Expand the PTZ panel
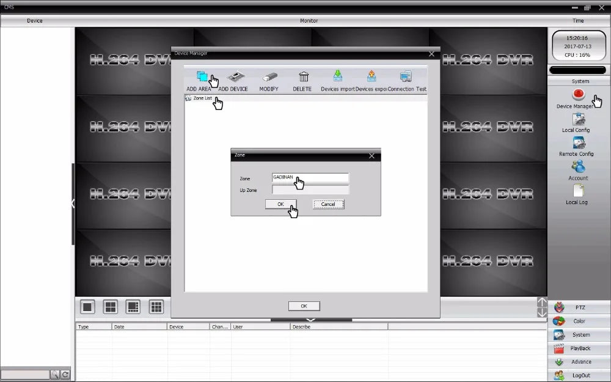 (x=579, y=307)
